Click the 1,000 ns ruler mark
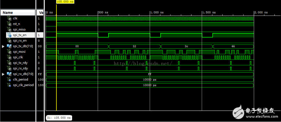This screenshot has width=281, height=122. click(x=157, y=12)
